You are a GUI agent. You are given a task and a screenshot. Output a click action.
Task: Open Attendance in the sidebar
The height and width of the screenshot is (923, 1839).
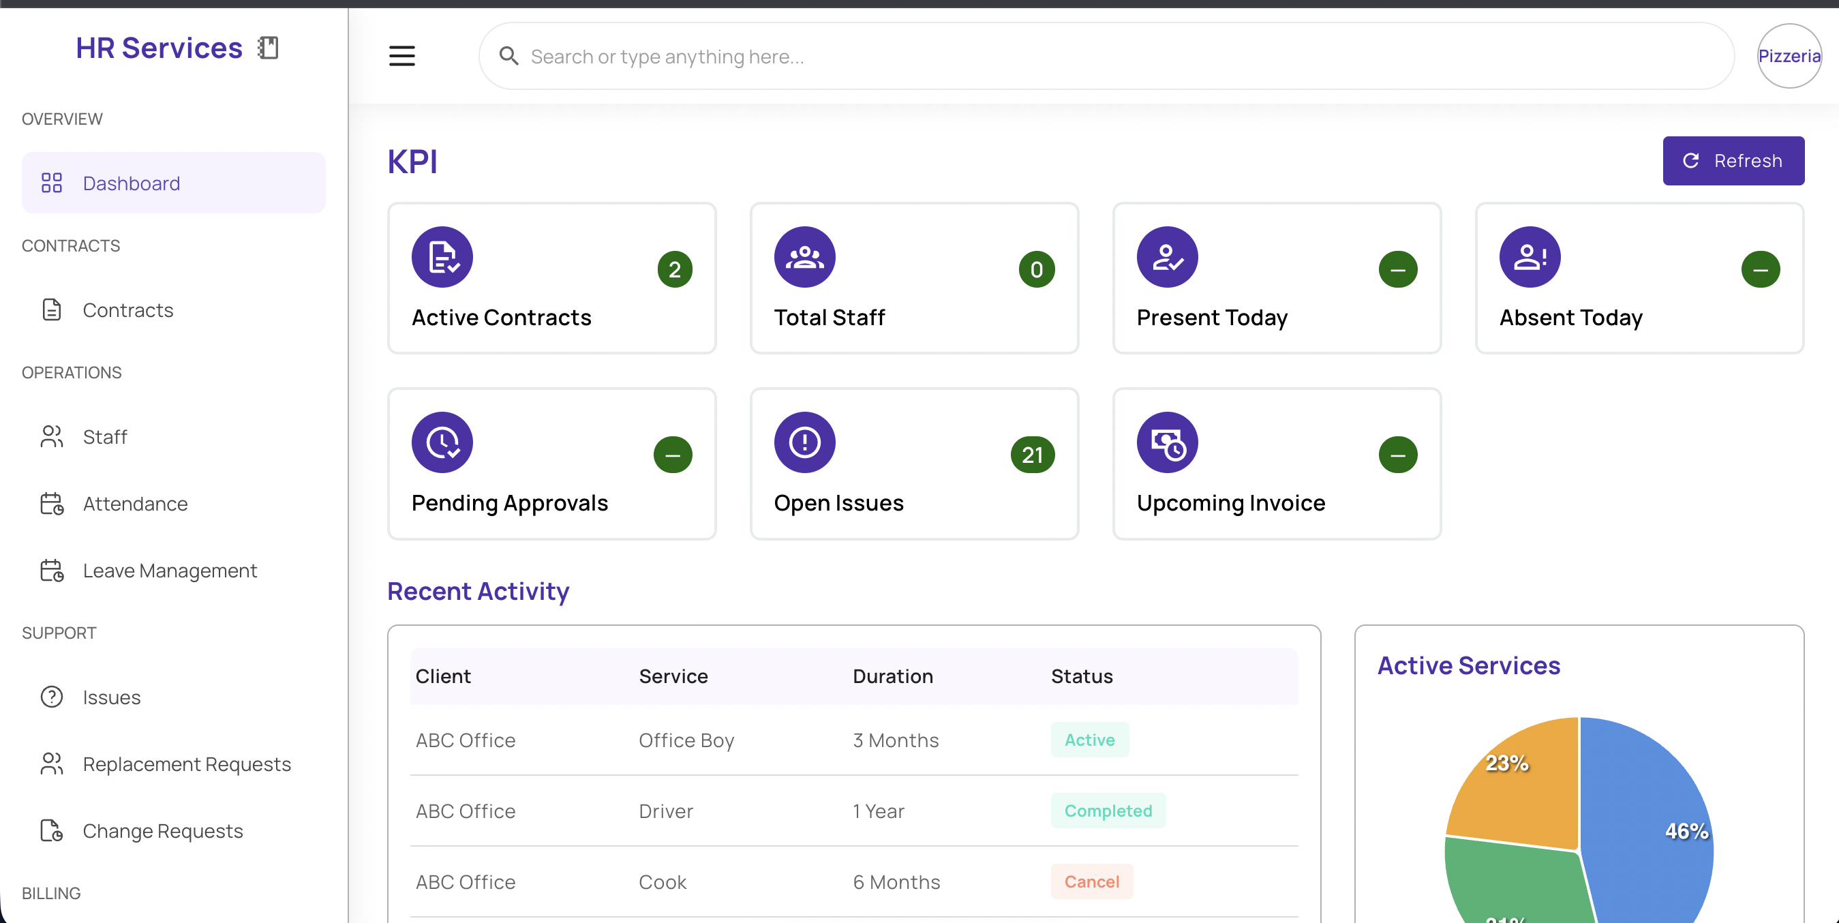tap(174, 503)
